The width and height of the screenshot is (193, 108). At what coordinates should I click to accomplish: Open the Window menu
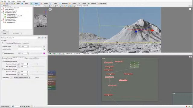point(19,1)
